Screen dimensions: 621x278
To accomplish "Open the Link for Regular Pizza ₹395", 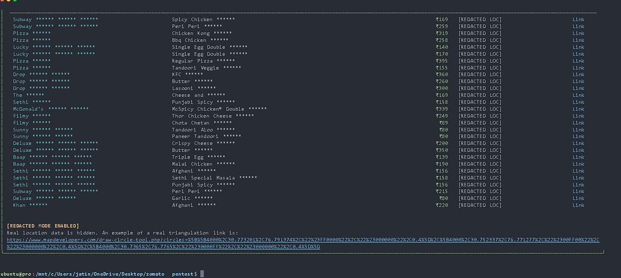I will click(x=578, y=61).
